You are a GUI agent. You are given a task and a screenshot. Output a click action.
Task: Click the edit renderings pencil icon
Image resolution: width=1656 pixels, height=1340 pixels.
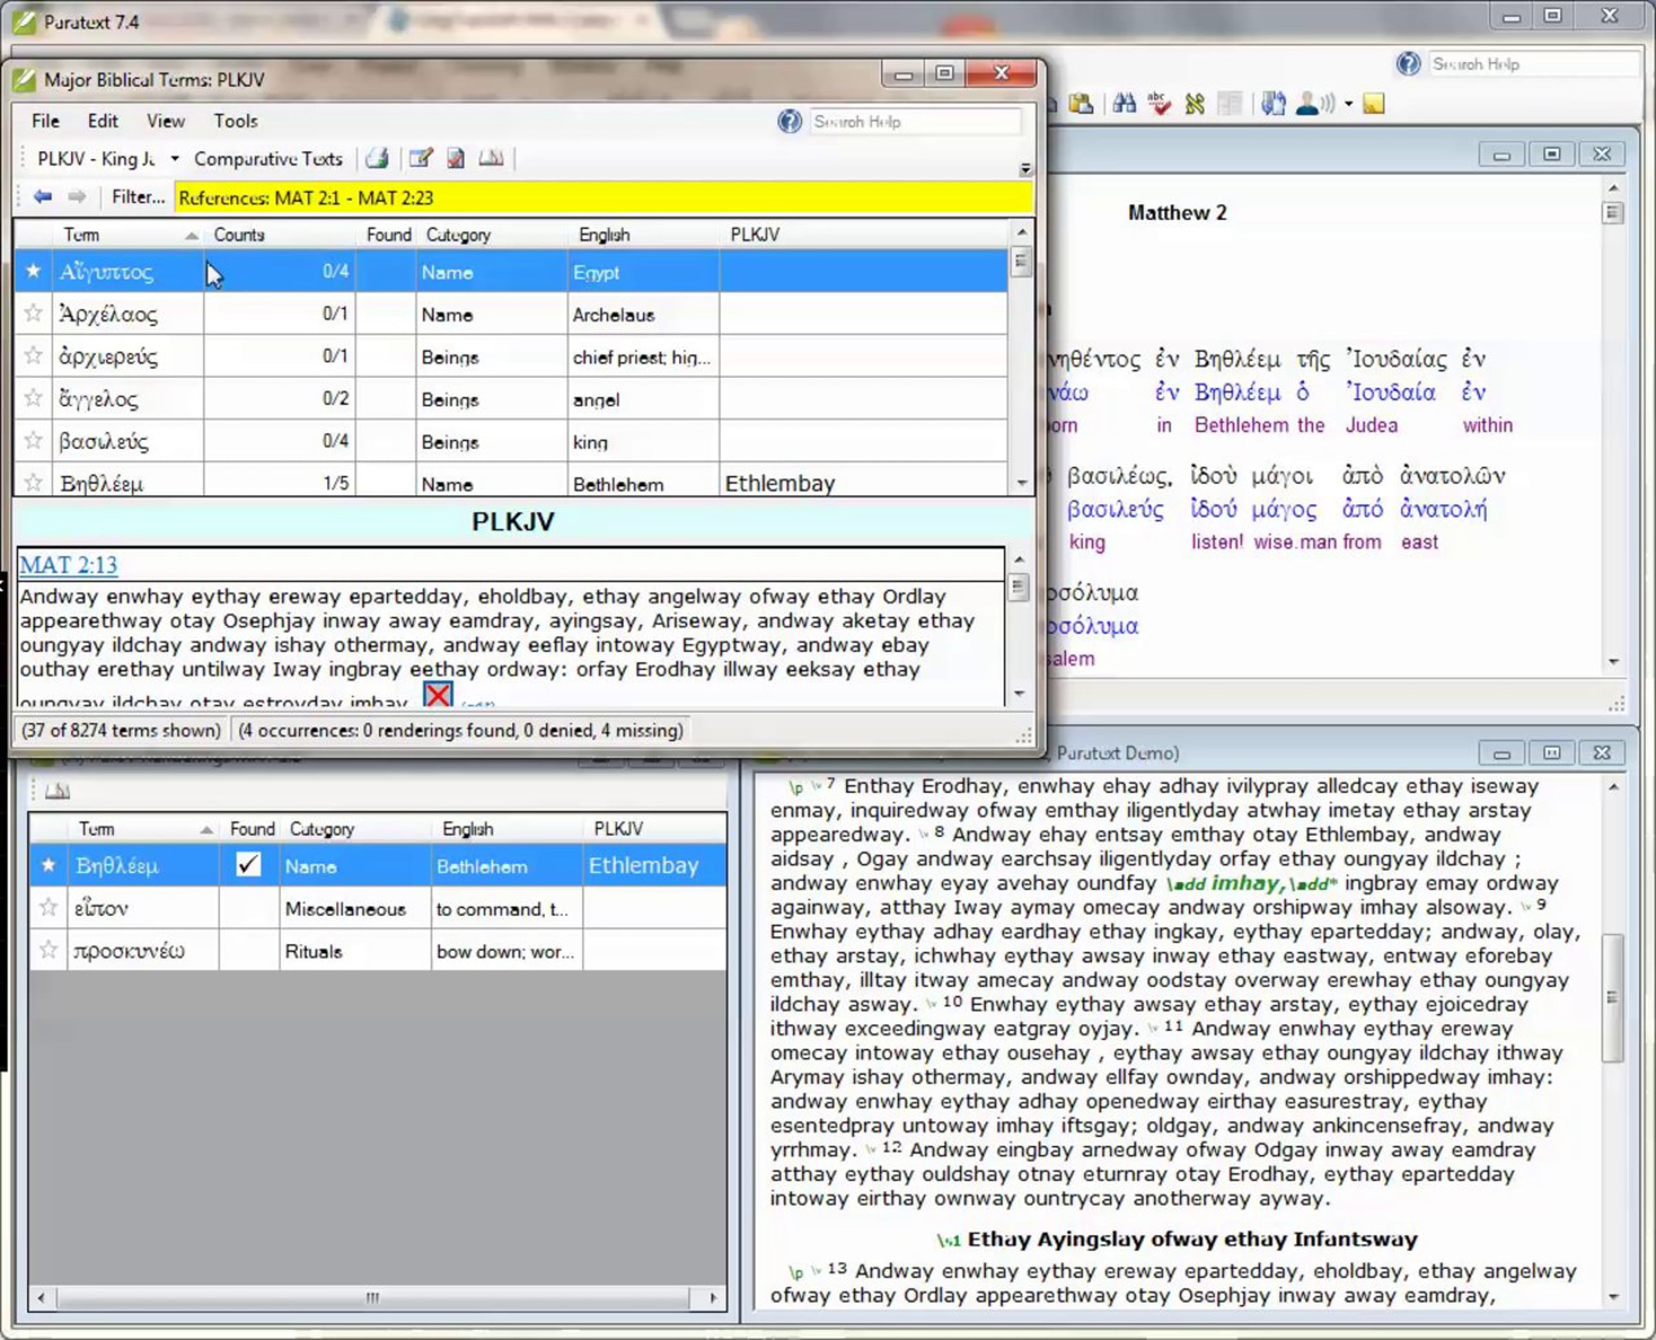[420, 158]
